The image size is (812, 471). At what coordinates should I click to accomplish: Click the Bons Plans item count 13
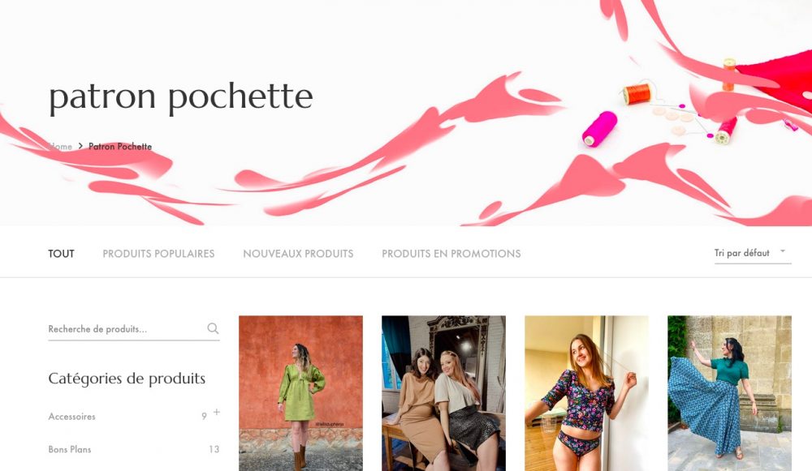214,449
